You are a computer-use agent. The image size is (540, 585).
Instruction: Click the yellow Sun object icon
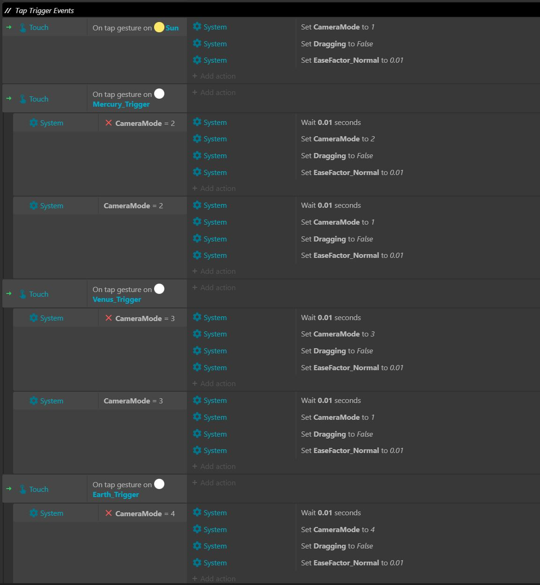[159, 27]
